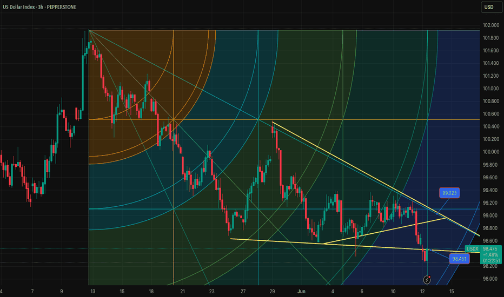Open the USD currency selector
504x297 pixels.
(492, 7)
